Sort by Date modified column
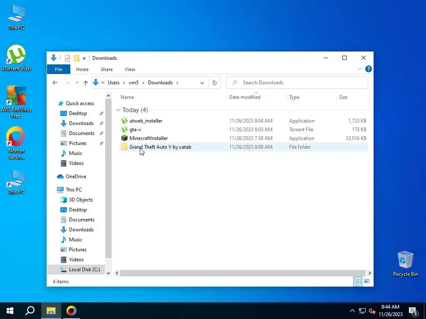 click(x=245, y=97)
